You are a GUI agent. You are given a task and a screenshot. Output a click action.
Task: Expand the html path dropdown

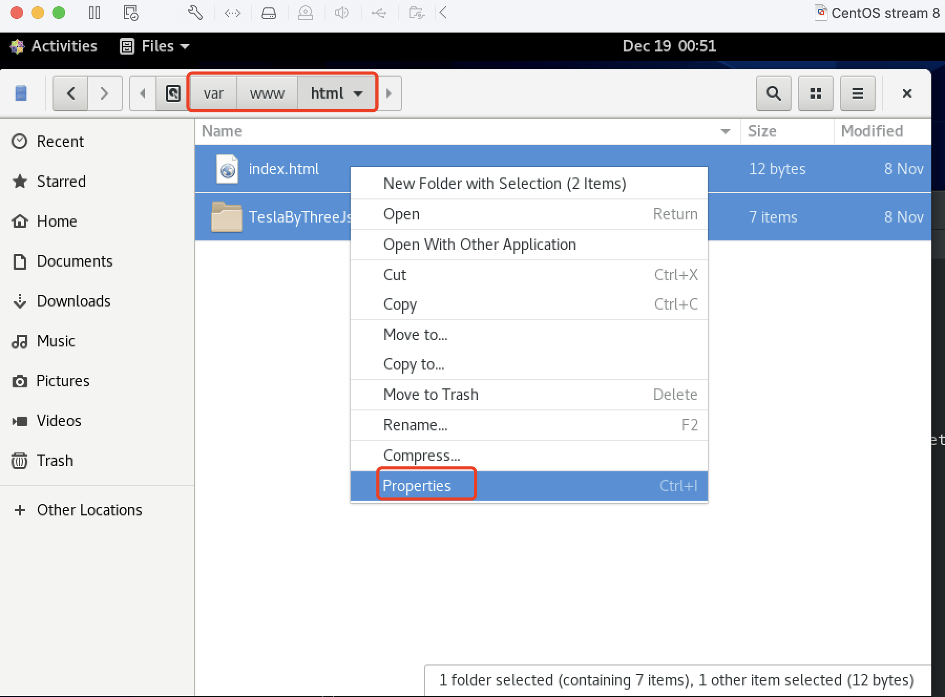[x=358, y=94]
